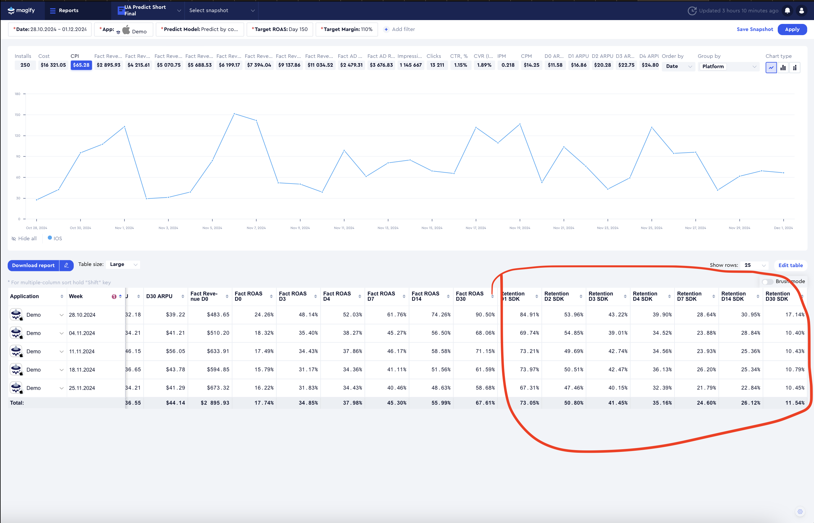814x523 pixels.
Task: Open the user profile icon
Action: pyautogui.click(x=801, y=11)
